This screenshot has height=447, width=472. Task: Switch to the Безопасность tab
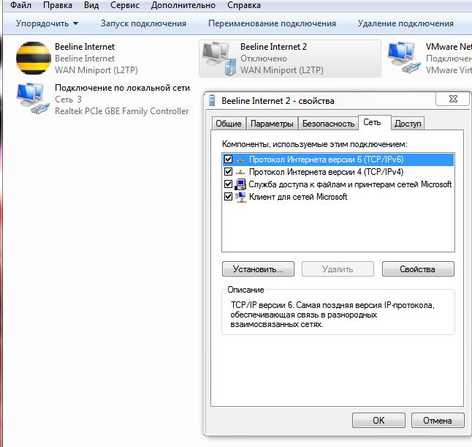click(328, 124)
